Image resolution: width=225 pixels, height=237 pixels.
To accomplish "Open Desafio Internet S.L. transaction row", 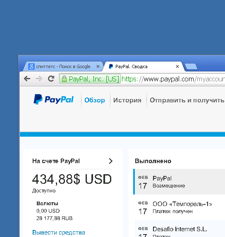I will tap(180, 229).
